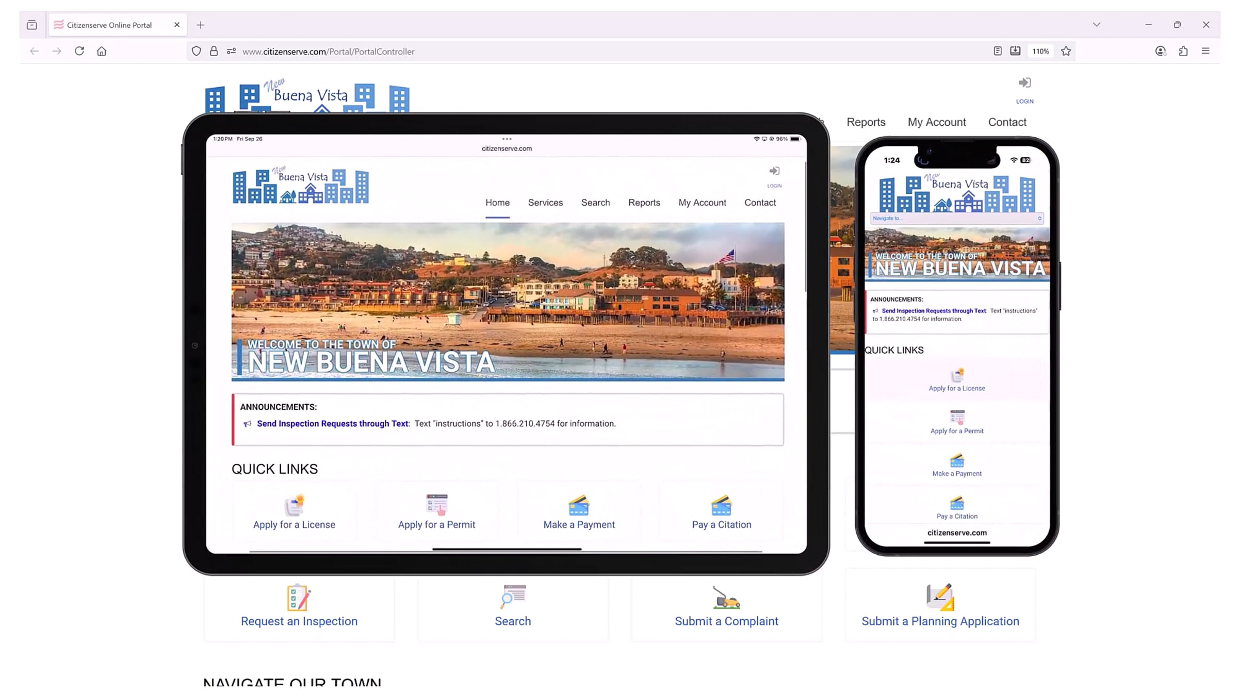1238x696 pixels.
Task: Open tracking protection shield icon
Action: (196, 51)
